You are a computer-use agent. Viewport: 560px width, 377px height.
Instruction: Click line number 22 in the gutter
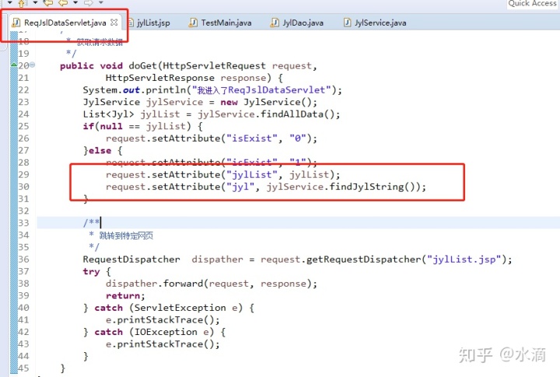(x=23, y=90)
